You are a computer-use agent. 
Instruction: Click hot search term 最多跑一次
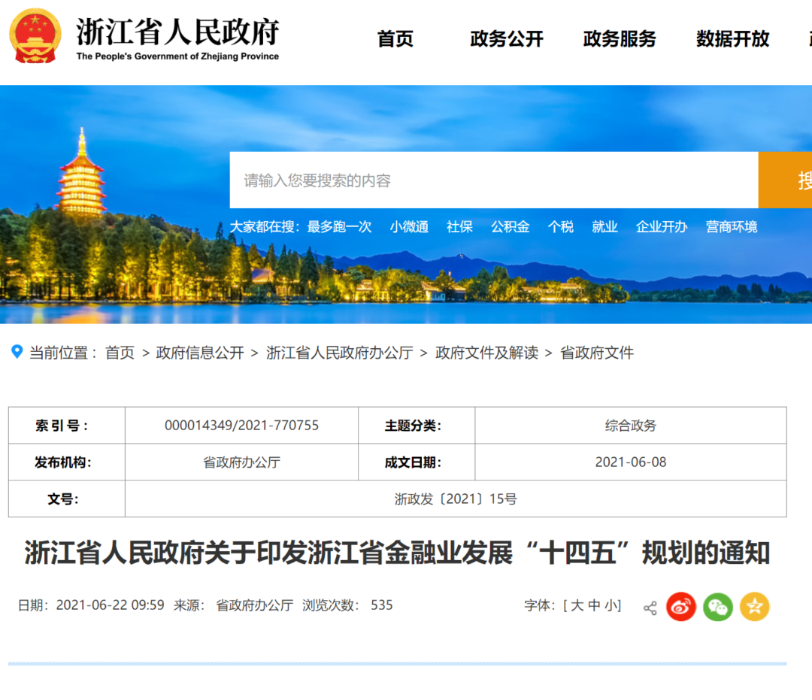339,227
